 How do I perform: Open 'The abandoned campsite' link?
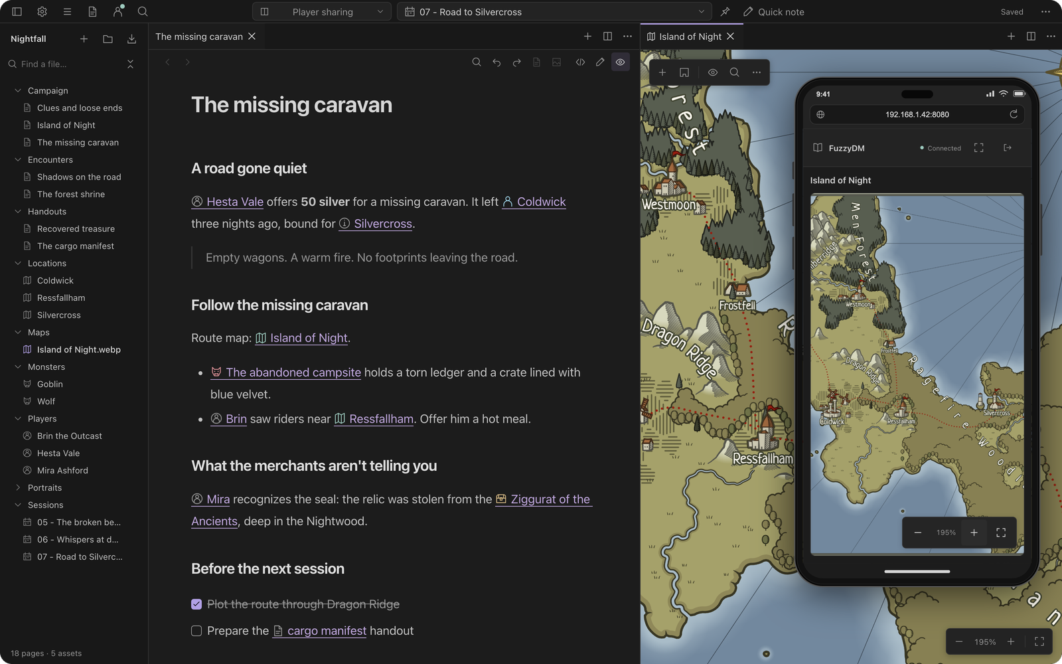click(x=286, y=373)
